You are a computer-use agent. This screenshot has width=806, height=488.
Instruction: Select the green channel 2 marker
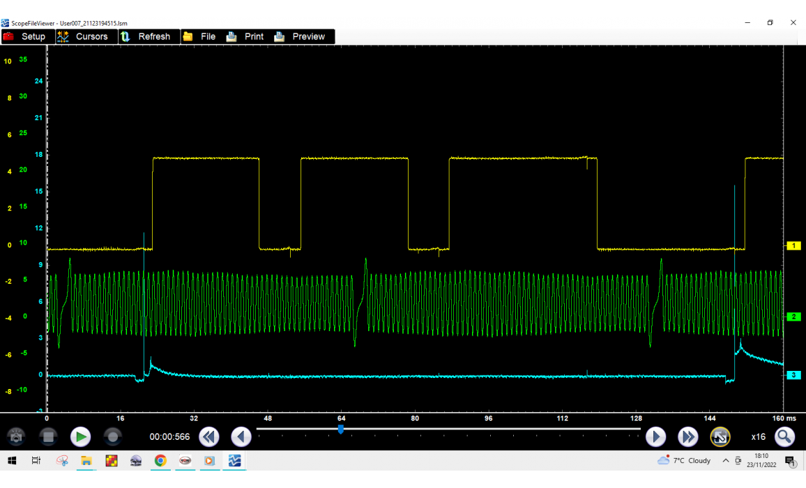(x=793, y=317)
